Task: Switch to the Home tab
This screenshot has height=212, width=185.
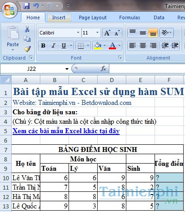Action: coord(33,17)
